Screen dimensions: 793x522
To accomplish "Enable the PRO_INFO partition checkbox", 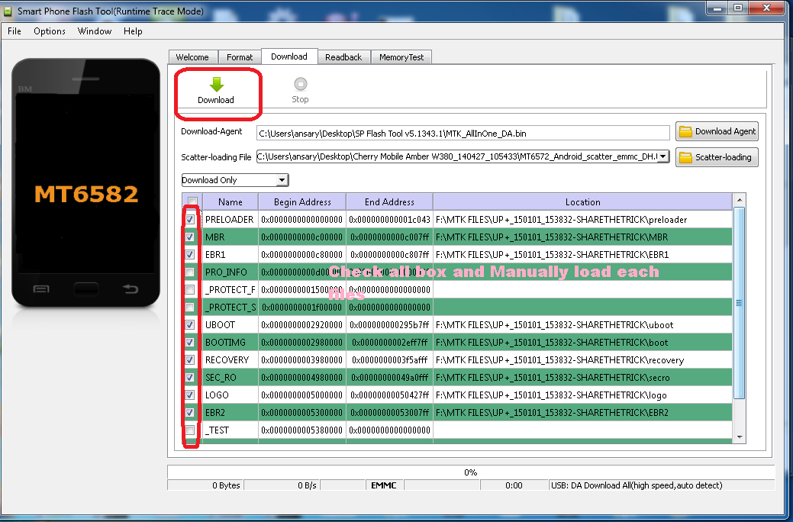I will click(x=189, y=272).
